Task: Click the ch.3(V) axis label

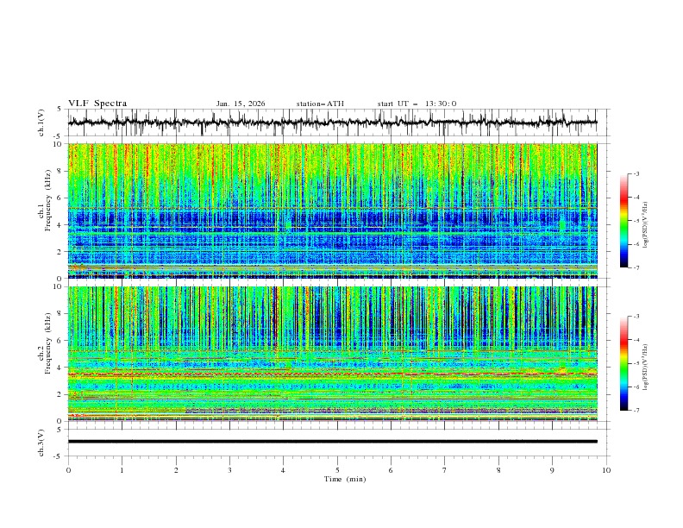Action: [42, 442]
